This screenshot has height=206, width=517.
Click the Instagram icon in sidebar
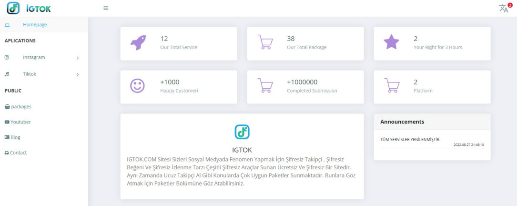7,57
